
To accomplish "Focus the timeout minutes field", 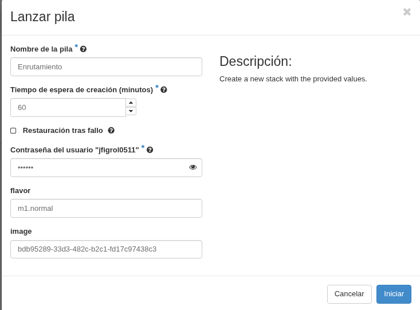I will tap(68, 108).
